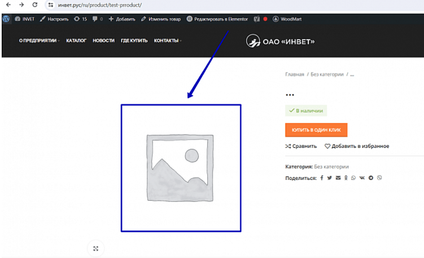424x258 pixels.
Task: Share product on WhatsApp
Action: pyautogui.click(x=353, y=178)
